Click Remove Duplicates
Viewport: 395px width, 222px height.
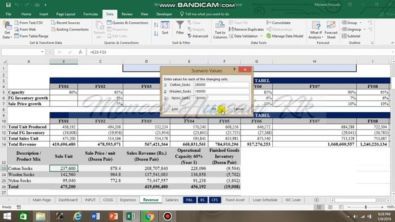(246, 30)
